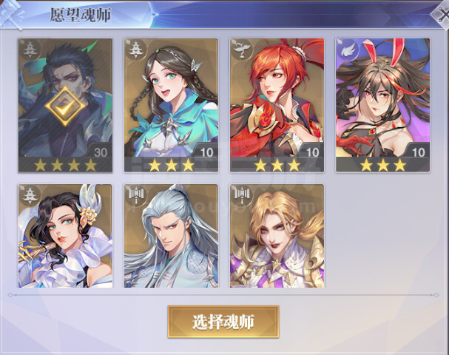Click the plant class icon on red-haired card
449x355 pixels.
(241, 50)
